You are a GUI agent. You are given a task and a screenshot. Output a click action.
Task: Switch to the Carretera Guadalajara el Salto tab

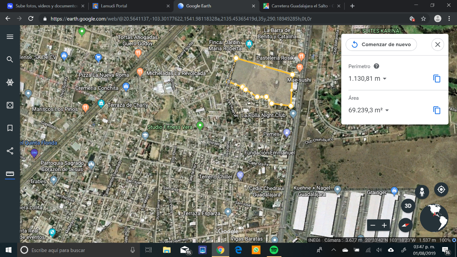click(x=301, y=6)
